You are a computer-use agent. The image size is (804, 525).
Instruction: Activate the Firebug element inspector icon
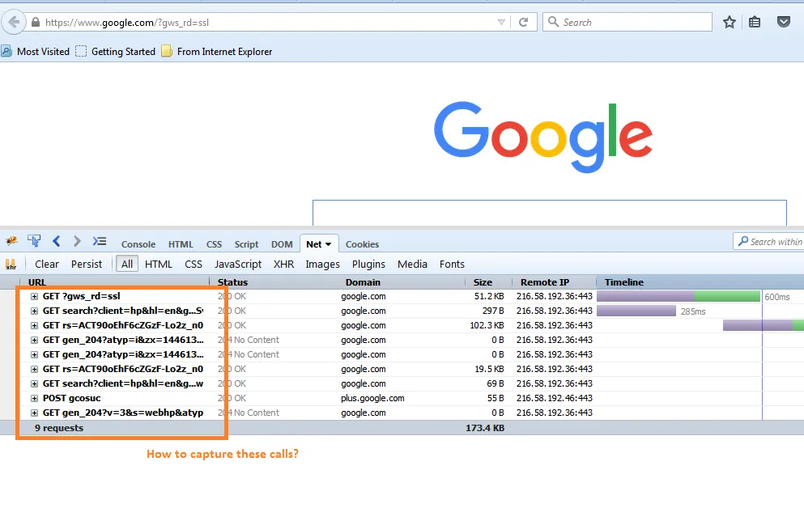point(34,241)
